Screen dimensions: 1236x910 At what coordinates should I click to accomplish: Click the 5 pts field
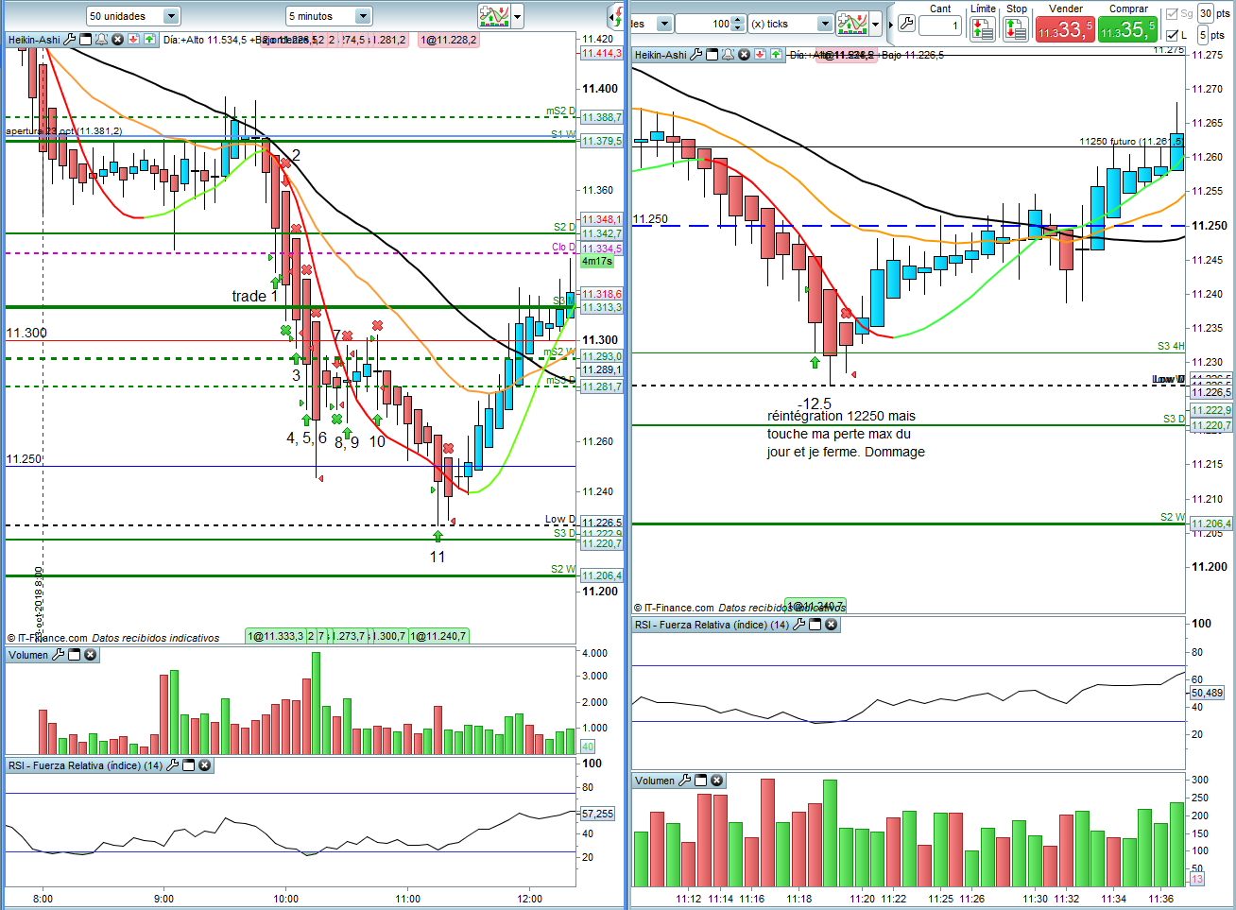click(1203, 35)
